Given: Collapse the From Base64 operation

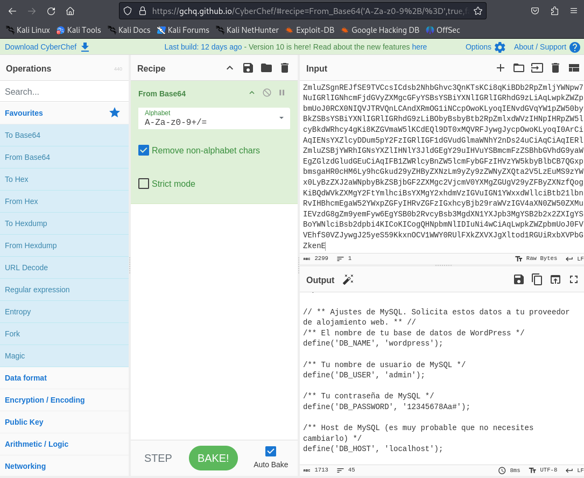Looking at the screenshot, I should click(x=251, y=92).
